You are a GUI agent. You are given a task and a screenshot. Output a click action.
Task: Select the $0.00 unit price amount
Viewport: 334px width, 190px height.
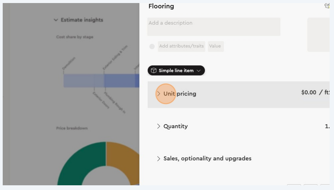309,92
